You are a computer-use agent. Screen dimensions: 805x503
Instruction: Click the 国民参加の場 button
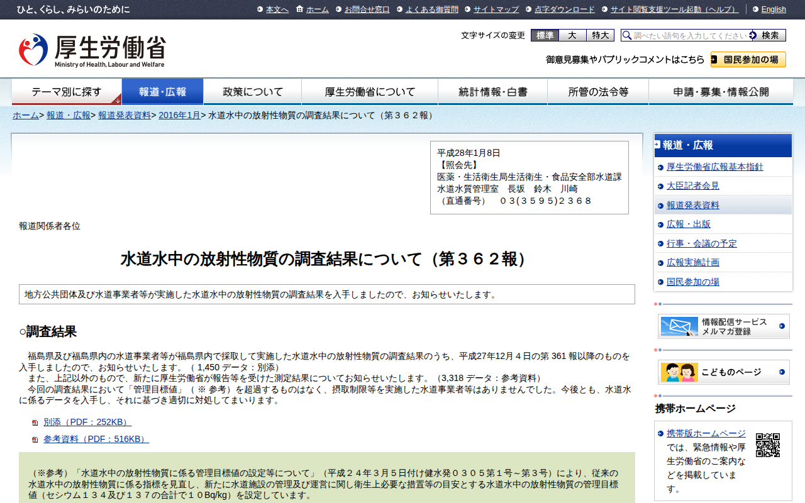pos(748,60)
